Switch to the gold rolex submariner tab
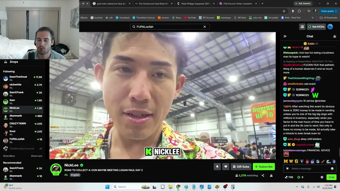 click(x=112, y=4)
